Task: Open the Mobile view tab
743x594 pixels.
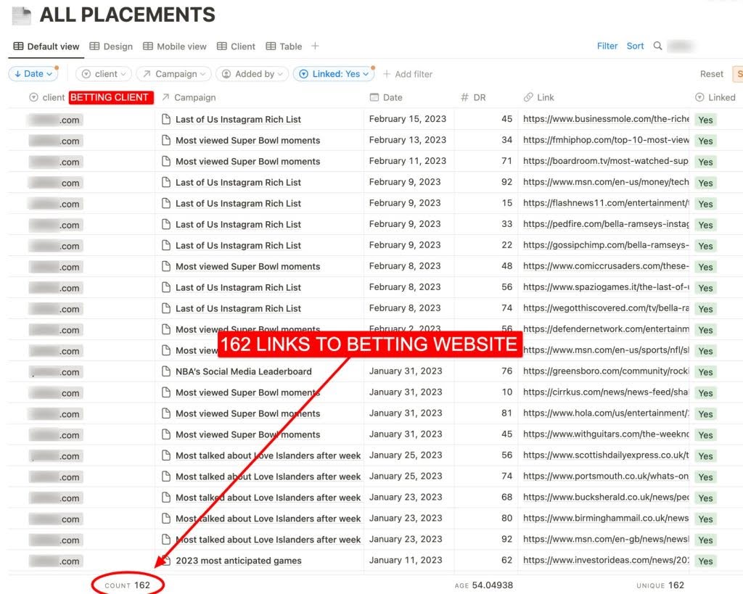Action: pyautogui.click(x=174, y=46)
